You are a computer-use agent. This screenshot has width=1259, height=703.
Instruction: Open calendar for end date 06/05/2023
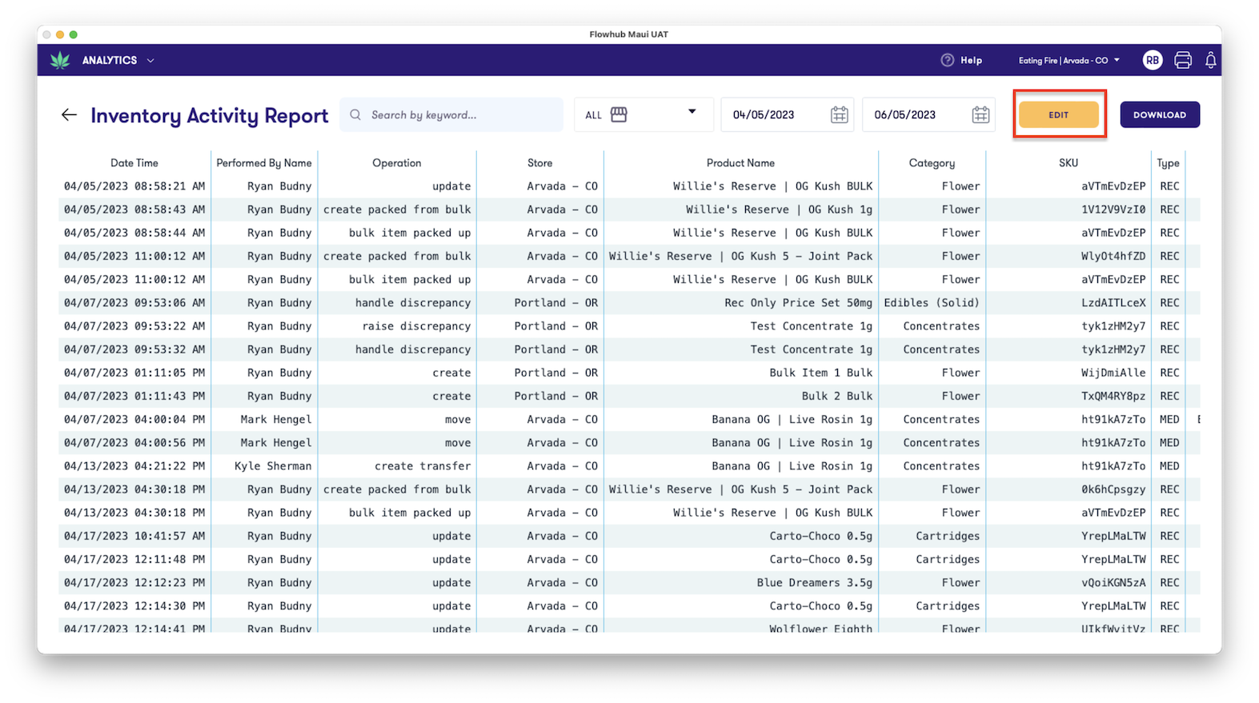980,115
